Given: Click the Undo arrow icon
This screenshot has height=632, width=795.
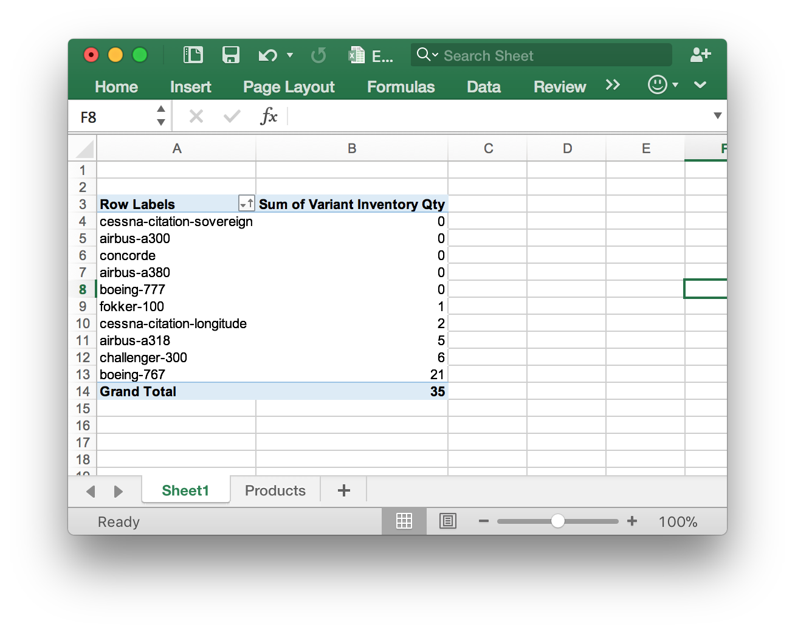Looking at the screenshot, I should click(x=267, y=56).
